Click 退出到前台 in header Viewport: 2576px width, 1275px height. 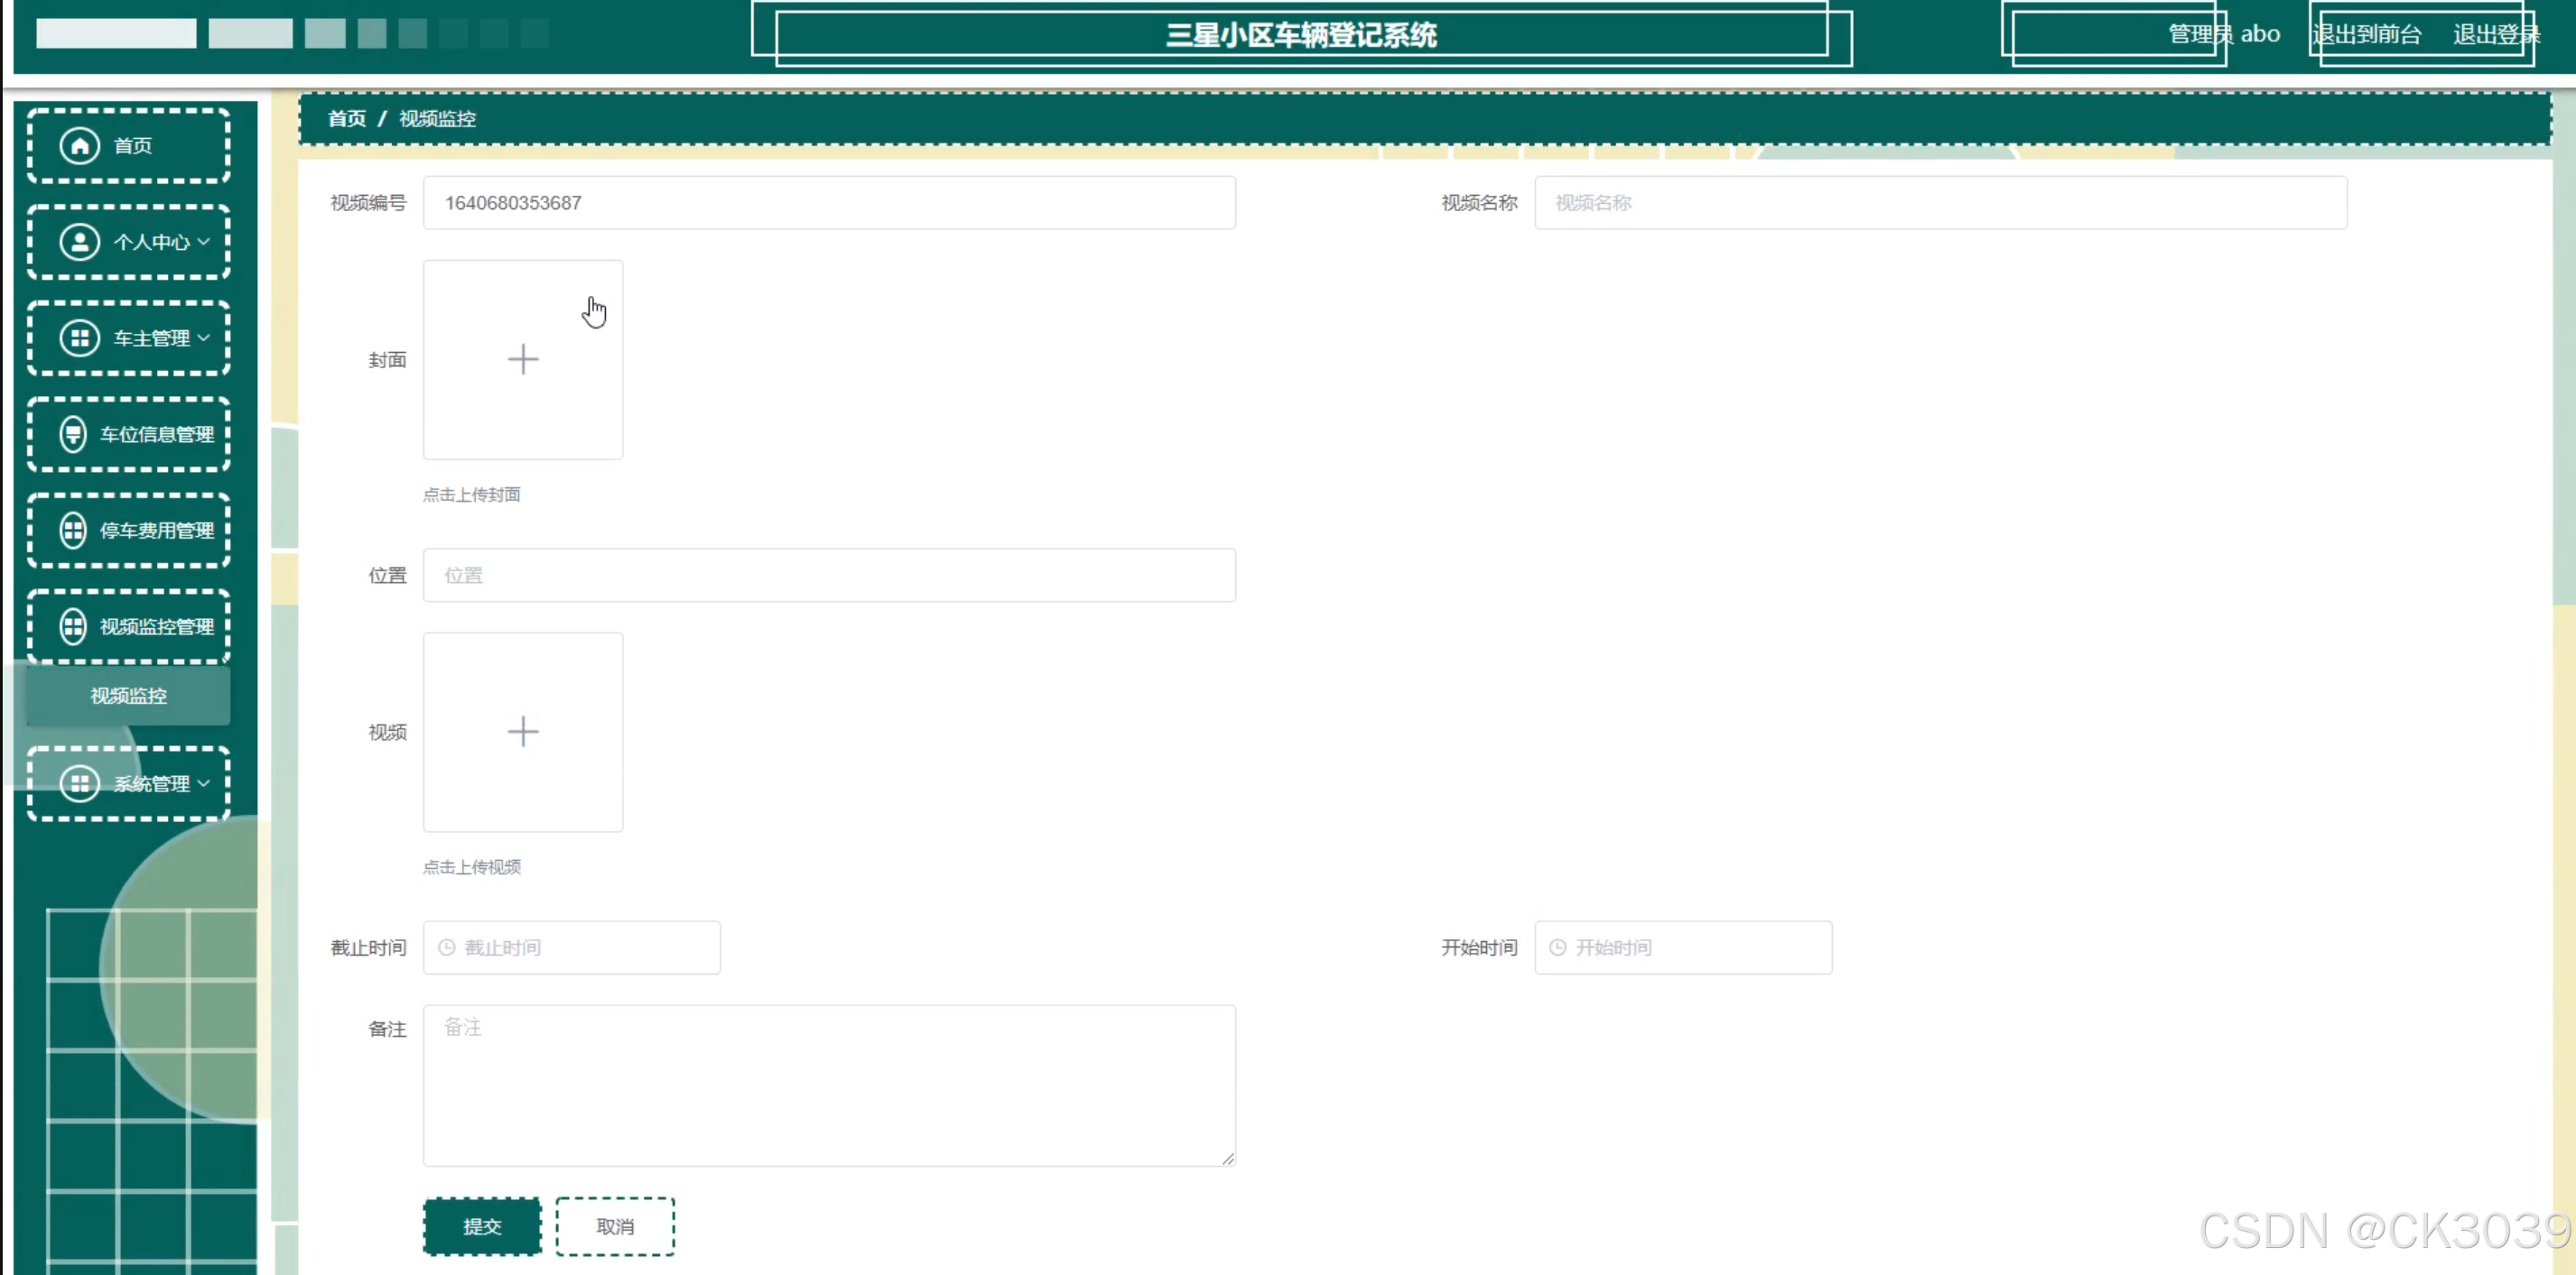pos(2367,35)
